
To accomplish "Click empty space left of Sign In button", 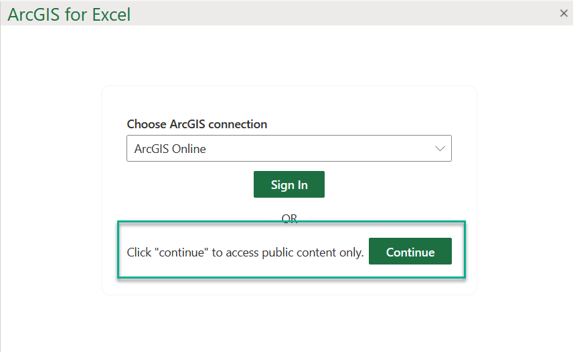I will click(187, 185).
